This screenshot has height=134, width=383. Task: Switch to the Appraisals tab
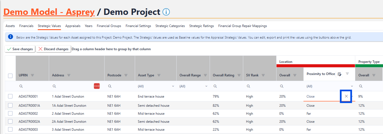click(x=73, y=26)
